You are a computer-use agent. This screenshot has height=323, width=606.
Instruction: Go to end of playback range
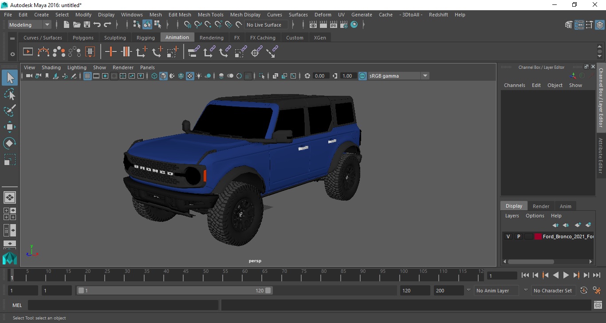(597, 275)
